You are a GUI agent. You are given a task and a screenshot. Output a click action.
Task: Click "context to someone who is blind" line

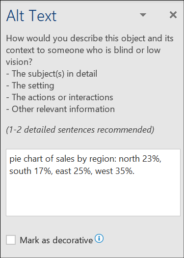click(83, 50)
